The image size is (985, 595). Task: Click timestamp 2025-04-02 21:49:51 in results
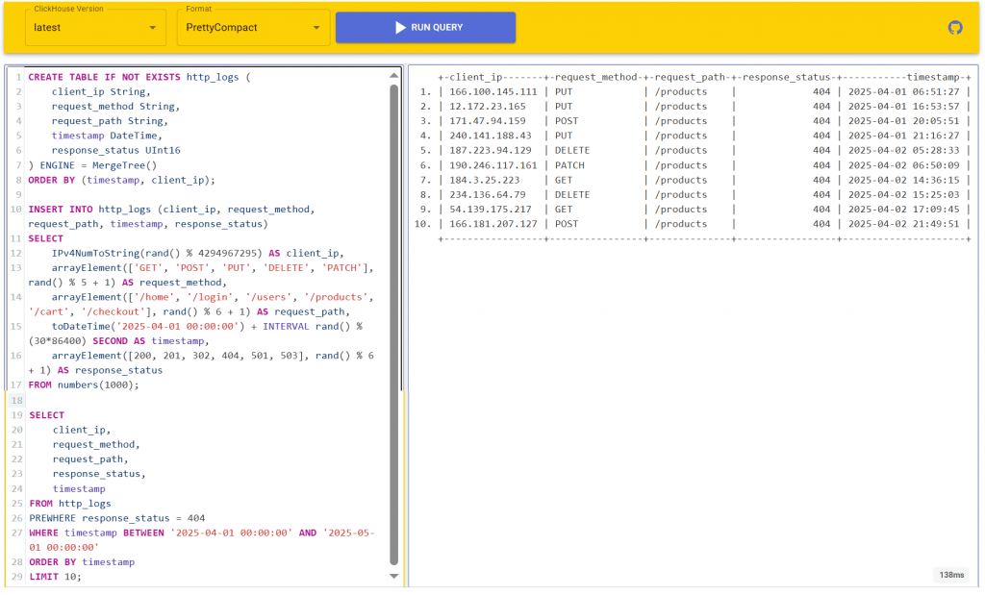click(x=902, y=224)
